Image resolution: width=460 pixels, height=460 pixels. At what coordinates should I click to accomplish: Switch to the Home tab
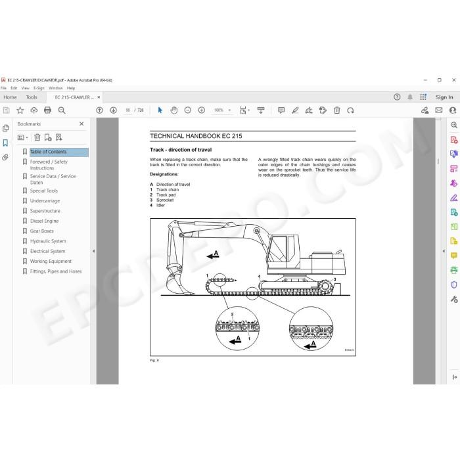click(x=10, y=97)
